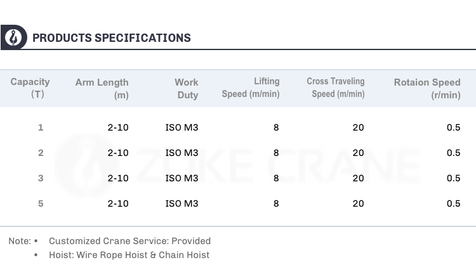
Task: Click the 3 ton capacity cell
Action: coord(41,178)
